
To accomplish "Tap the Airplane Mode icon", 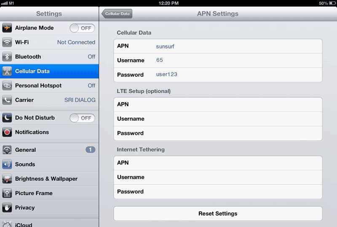I will (x=7, y=28).
